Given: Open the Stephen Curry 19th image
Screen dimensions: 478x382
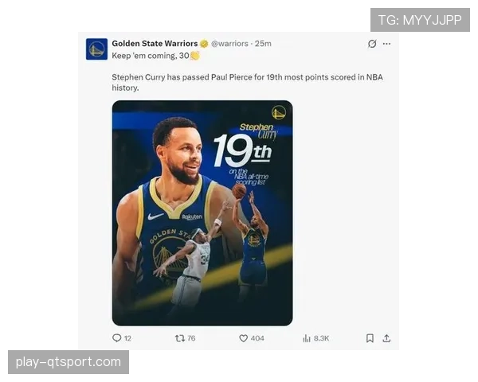Looking at the screenshot, I should (x=202, y=213).
